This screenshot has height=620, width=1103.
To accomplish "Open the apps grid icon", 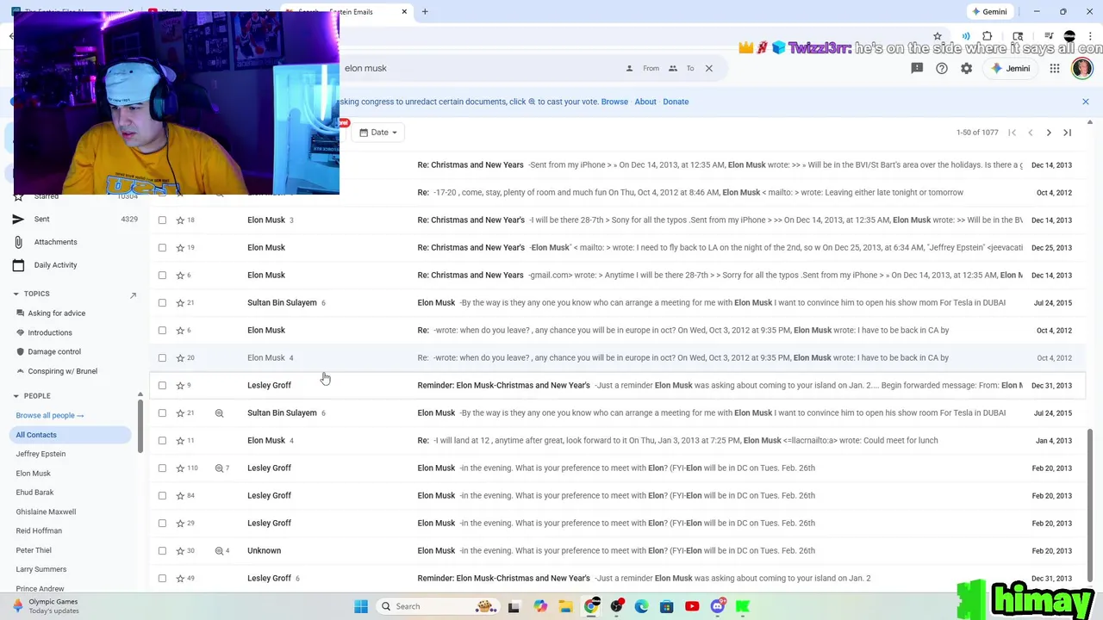I will [1055, 68].
